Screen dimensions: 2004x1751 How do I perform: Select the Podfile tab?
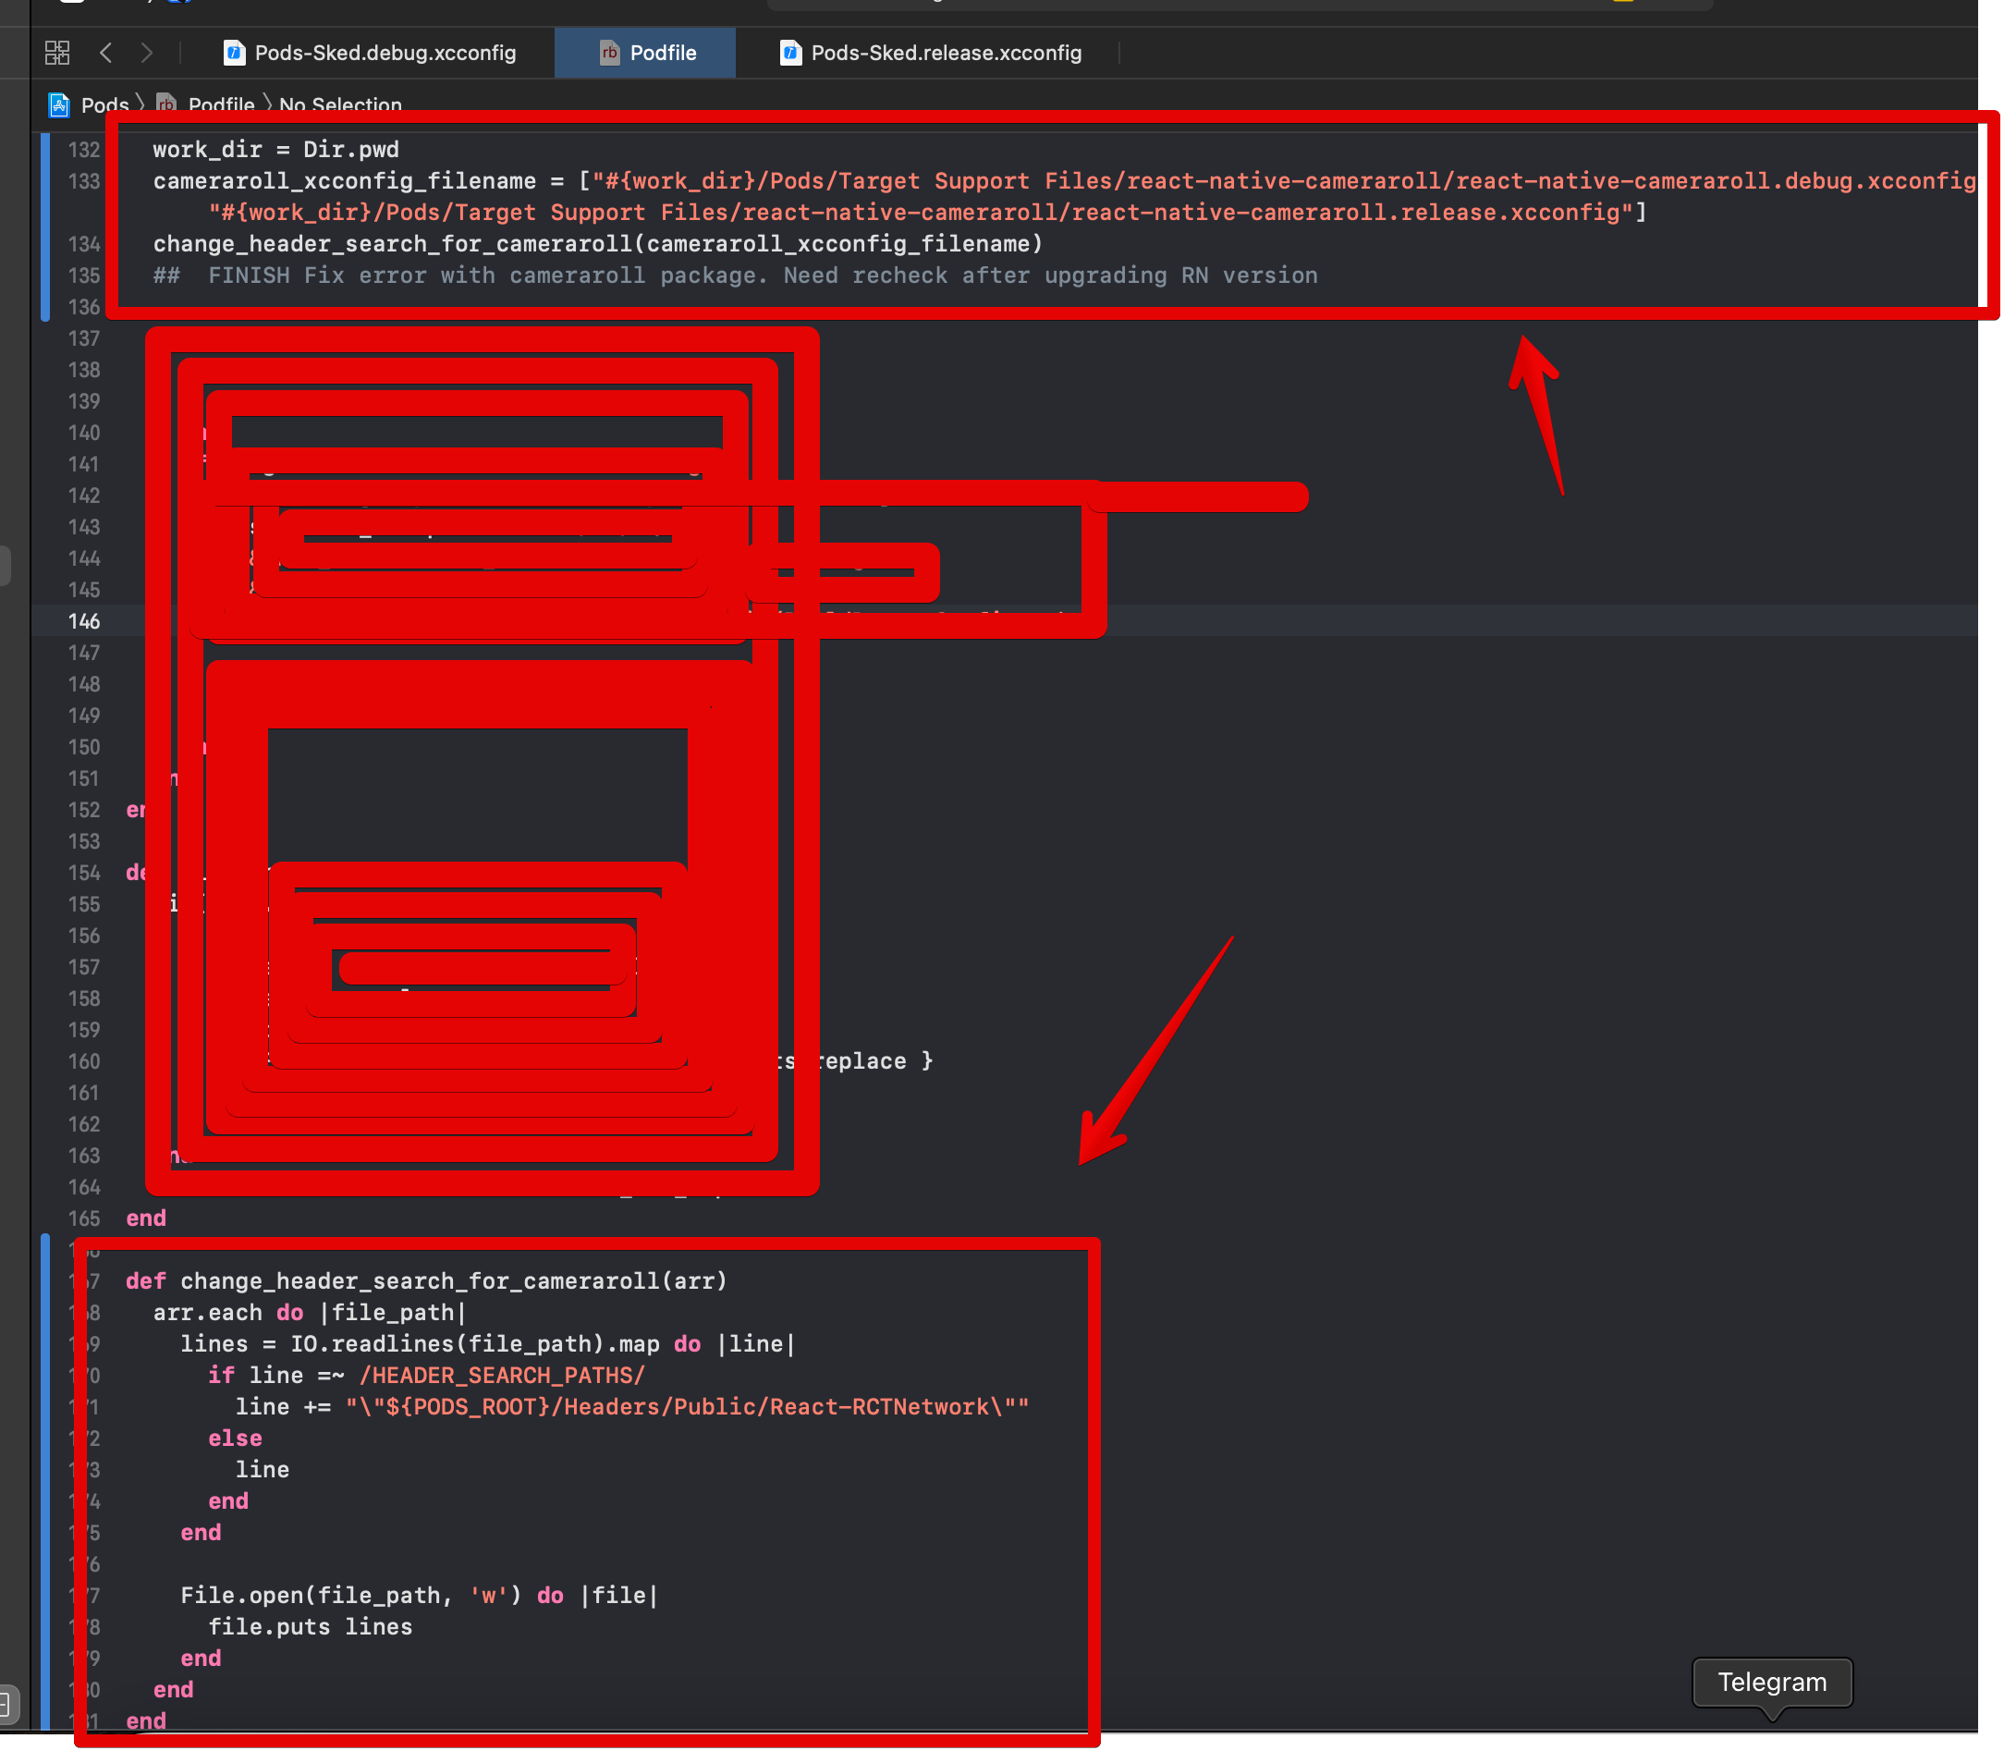click(663, 53)
